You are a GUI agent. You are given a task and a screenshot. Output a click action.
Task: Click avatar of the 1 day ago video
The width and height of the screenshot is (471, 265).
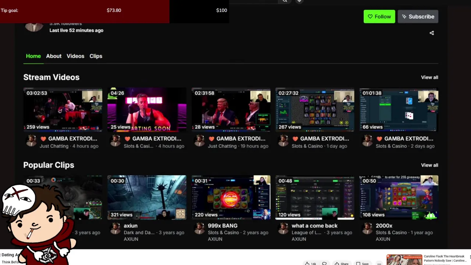click(283, 140)
